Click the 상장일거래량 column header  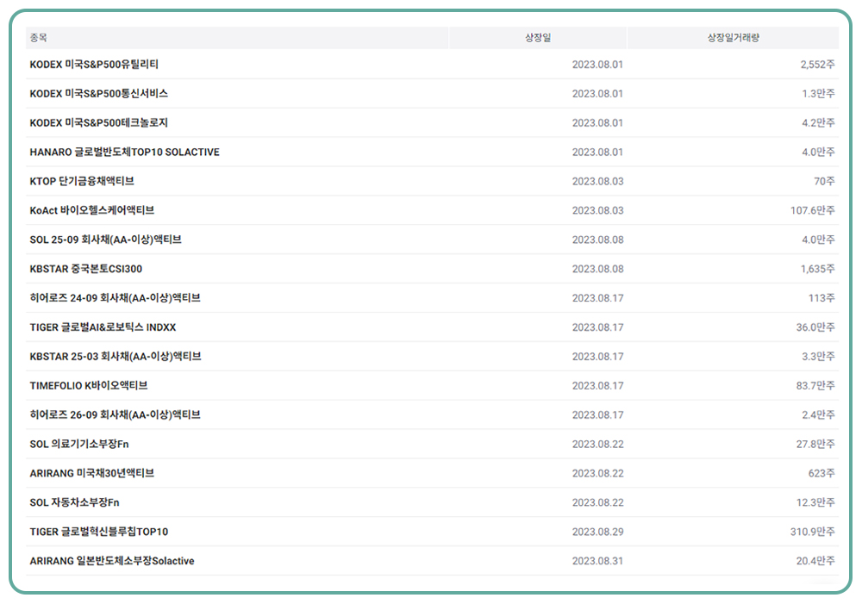733,38
